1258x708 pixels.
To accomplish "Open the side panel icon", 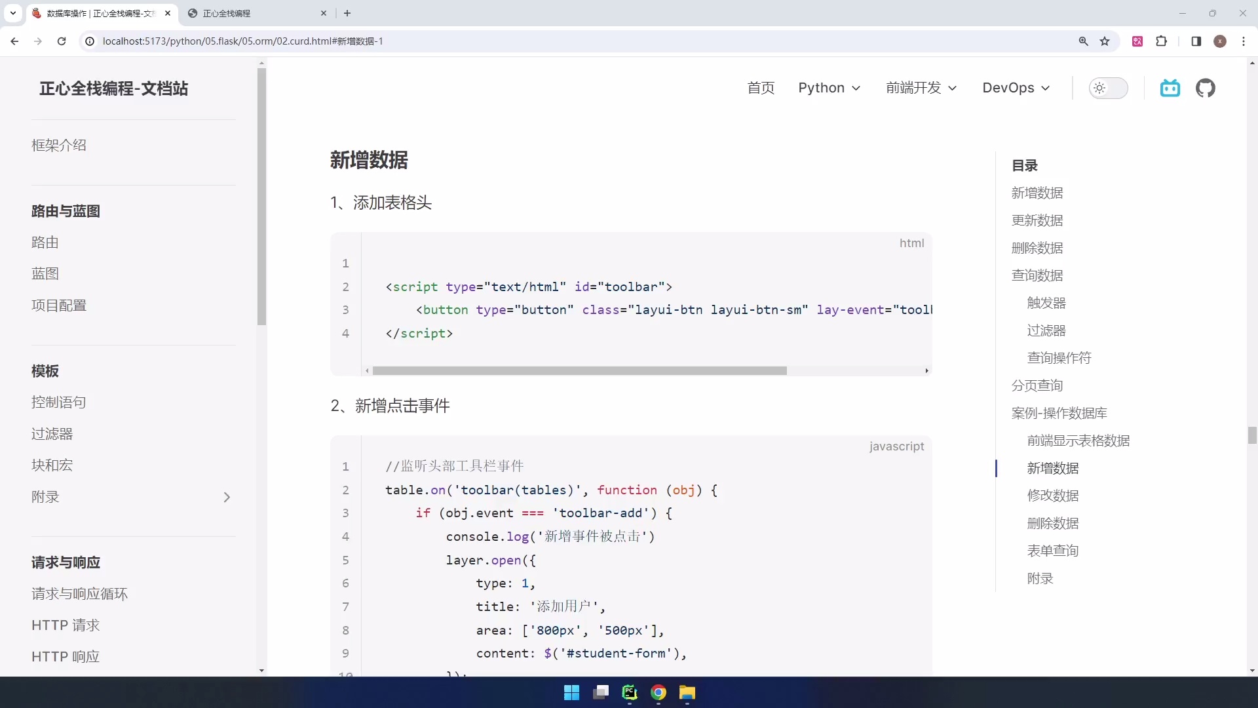I will tap(1196, 41).
